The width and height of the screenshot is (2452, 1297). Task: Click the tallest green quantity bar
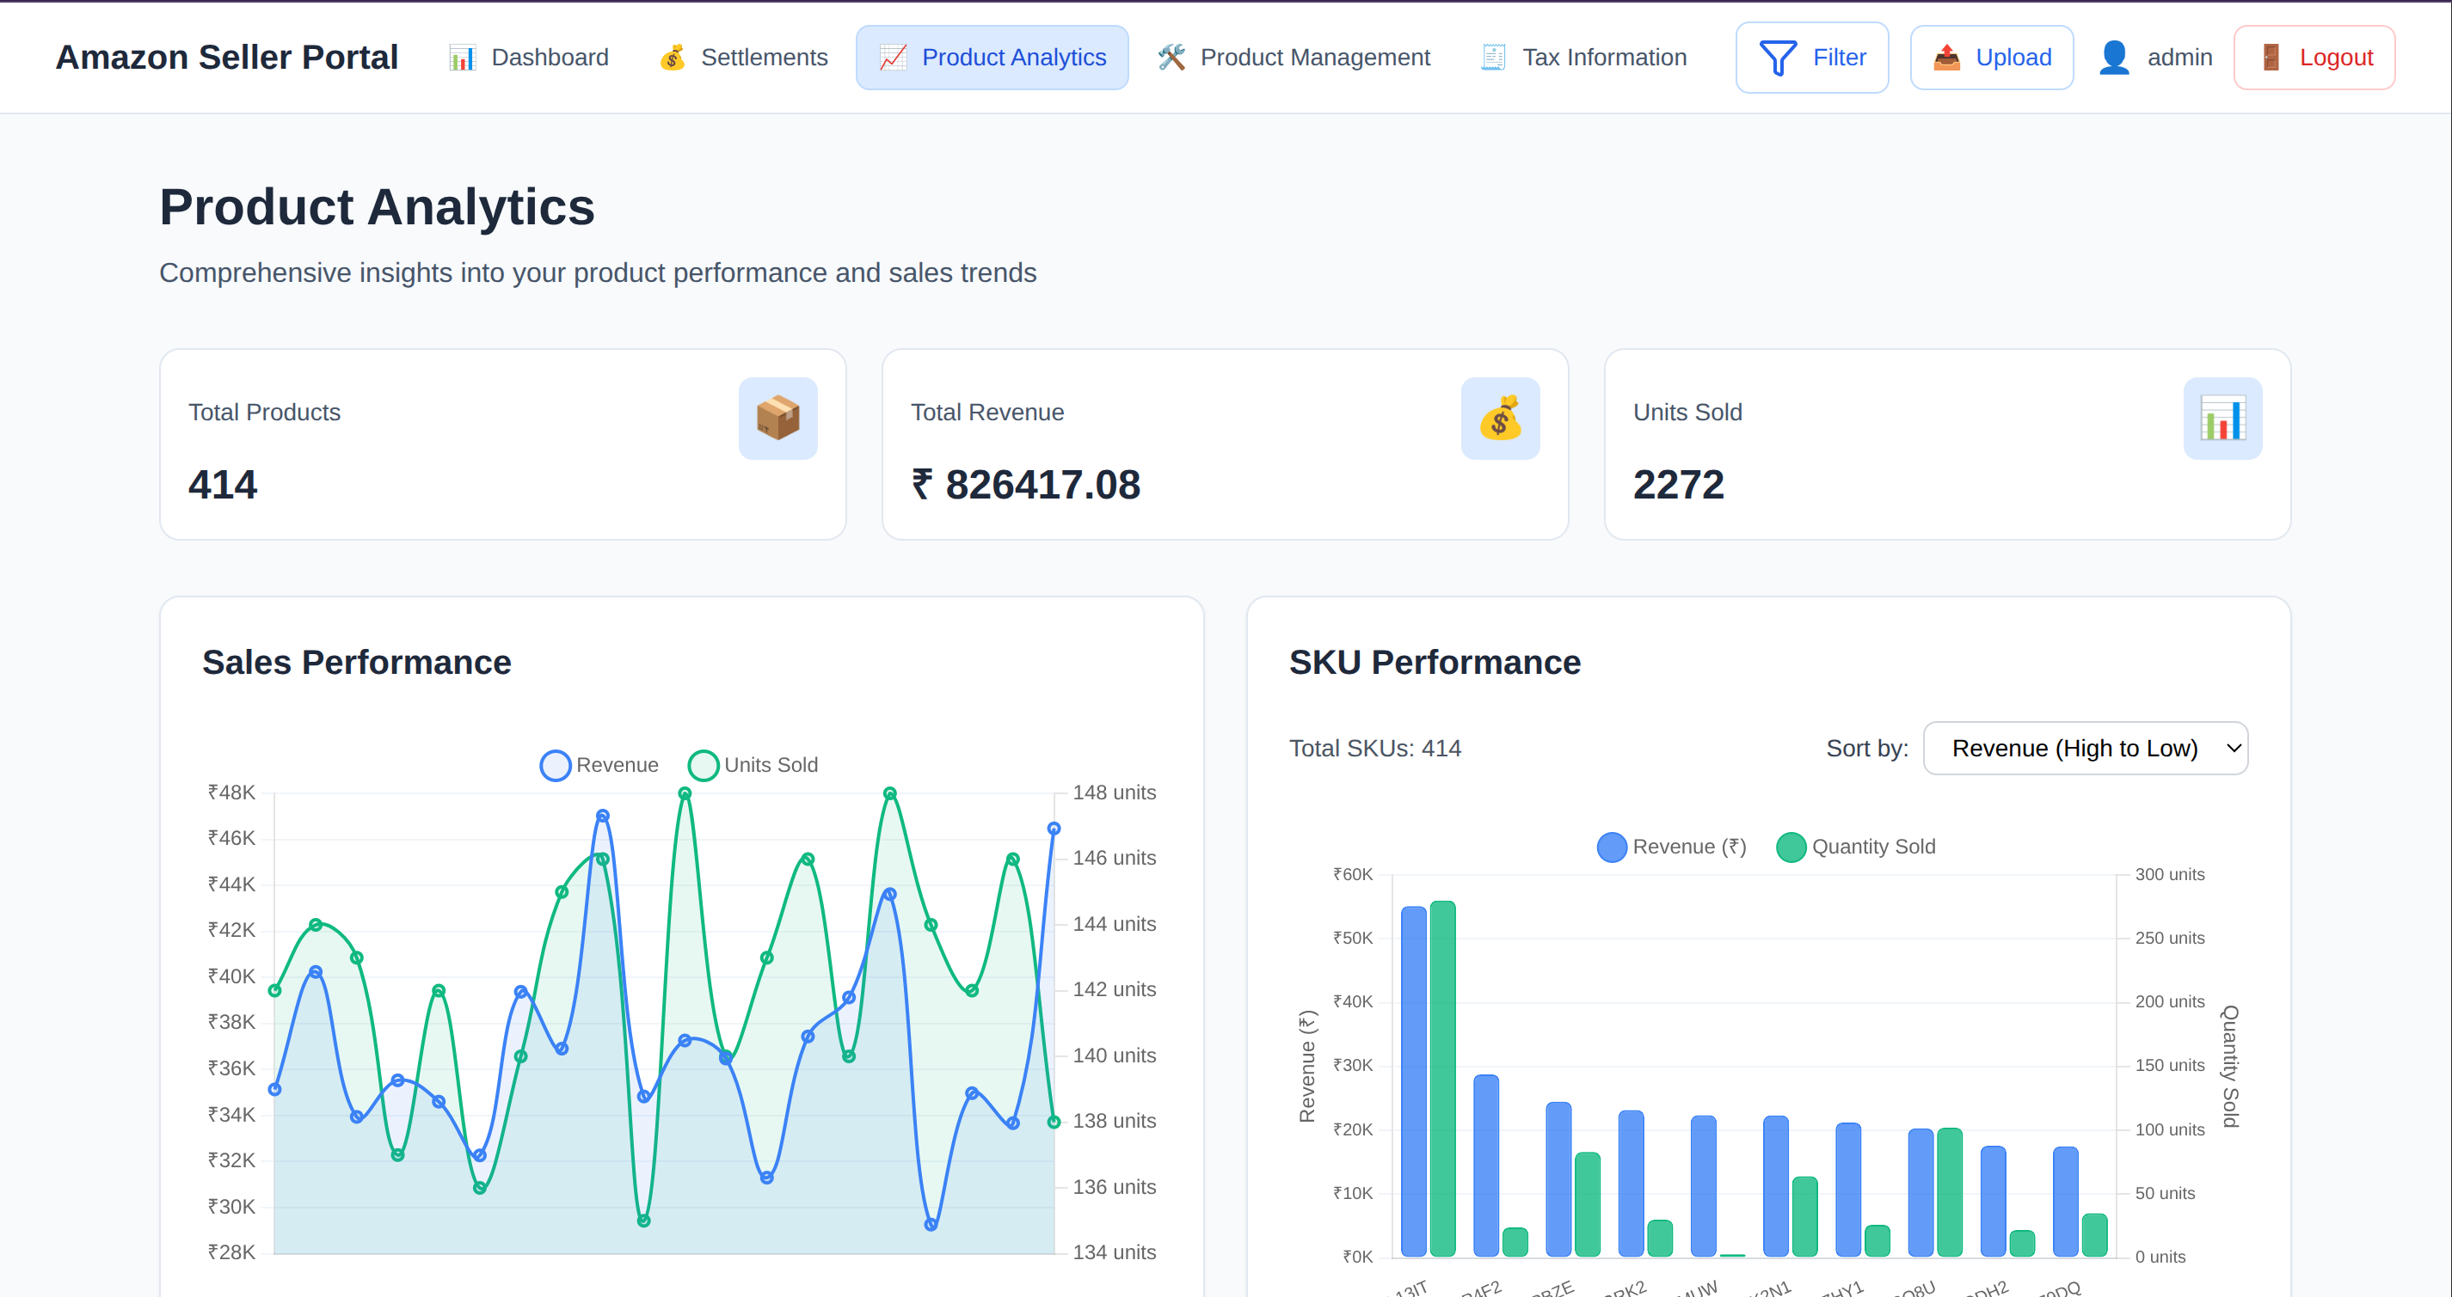[1443, 1078]
